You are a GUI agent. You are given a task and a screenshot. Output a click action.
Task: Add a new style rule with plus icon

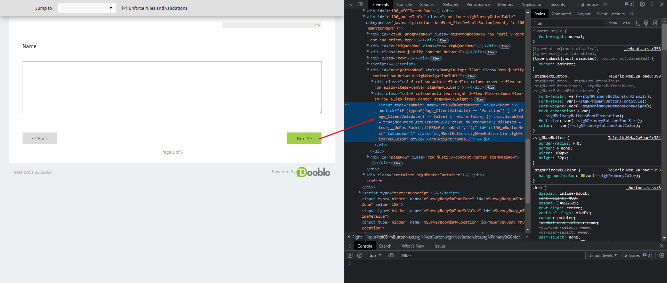point(636,23)
